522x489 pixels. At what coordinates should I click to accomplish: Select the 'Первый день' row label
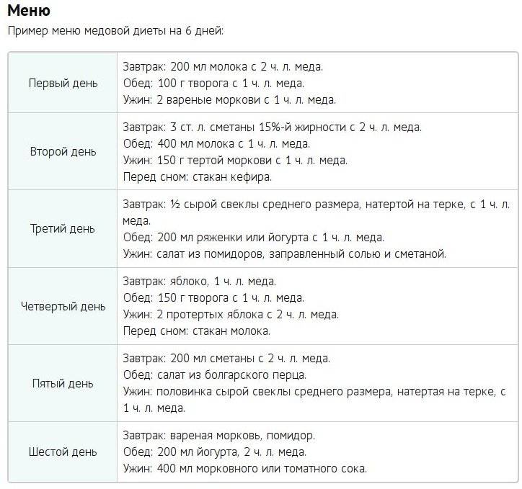point(63,83)
